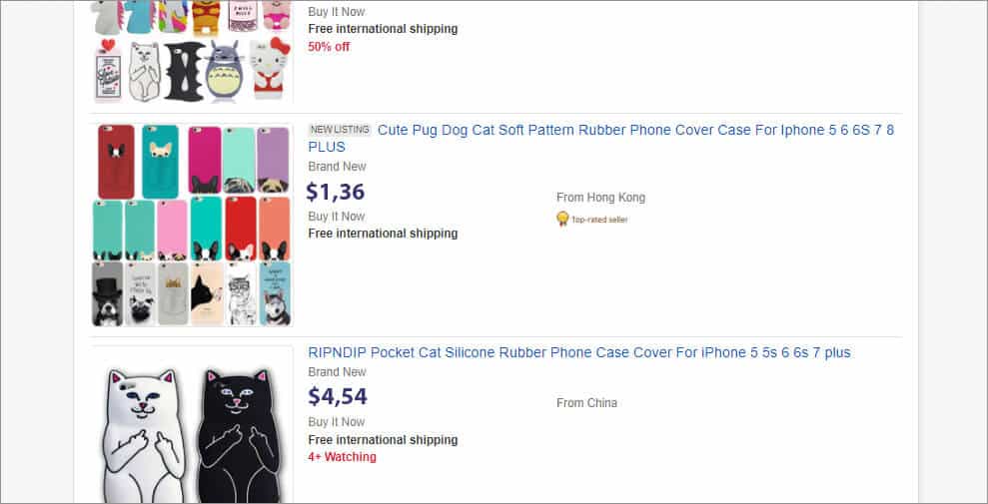Select the husky dog case thumbnail
The width and height of the screenshot is (988, 504).
coord(275,293)
